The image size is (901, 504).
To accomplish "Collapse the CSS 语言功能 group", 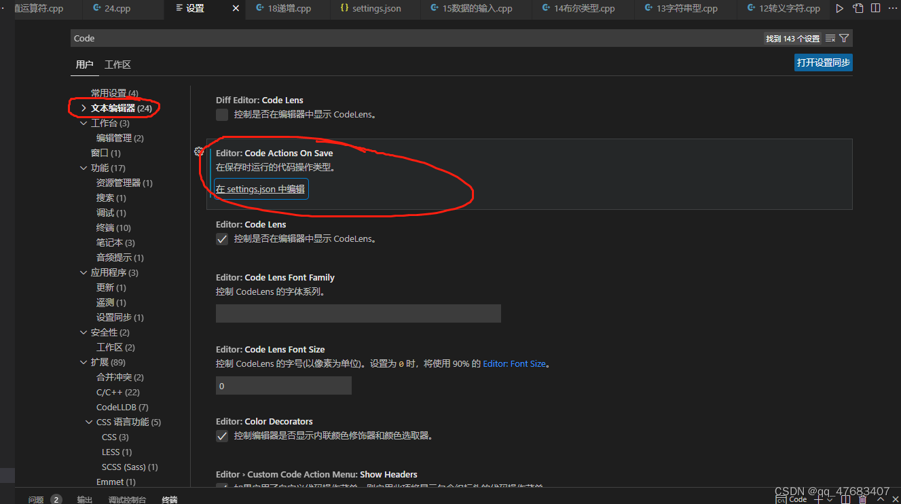I will (x=89, y=422).
